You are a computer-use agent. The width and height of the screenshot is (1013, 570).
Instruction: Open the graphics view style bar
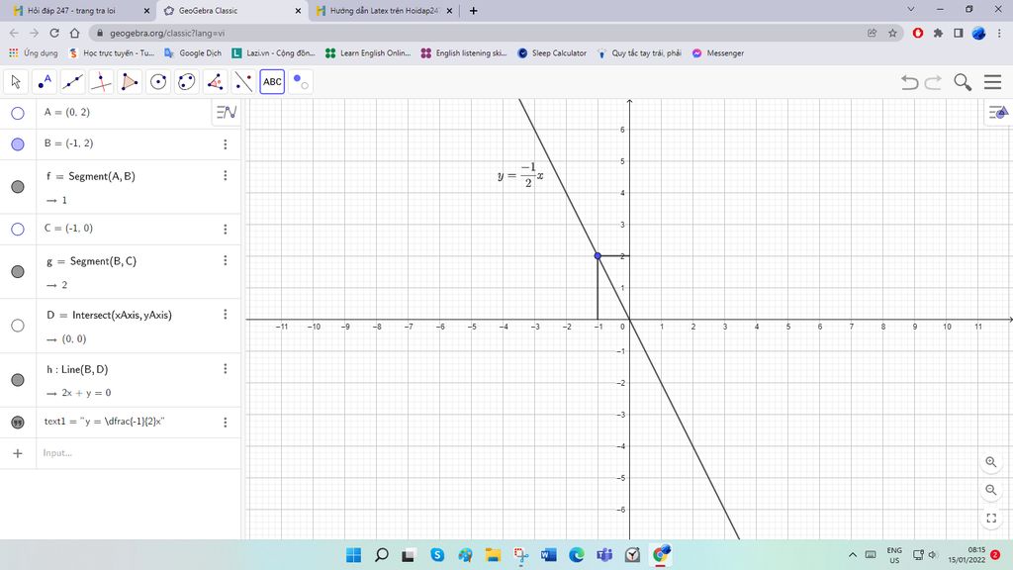998,113
